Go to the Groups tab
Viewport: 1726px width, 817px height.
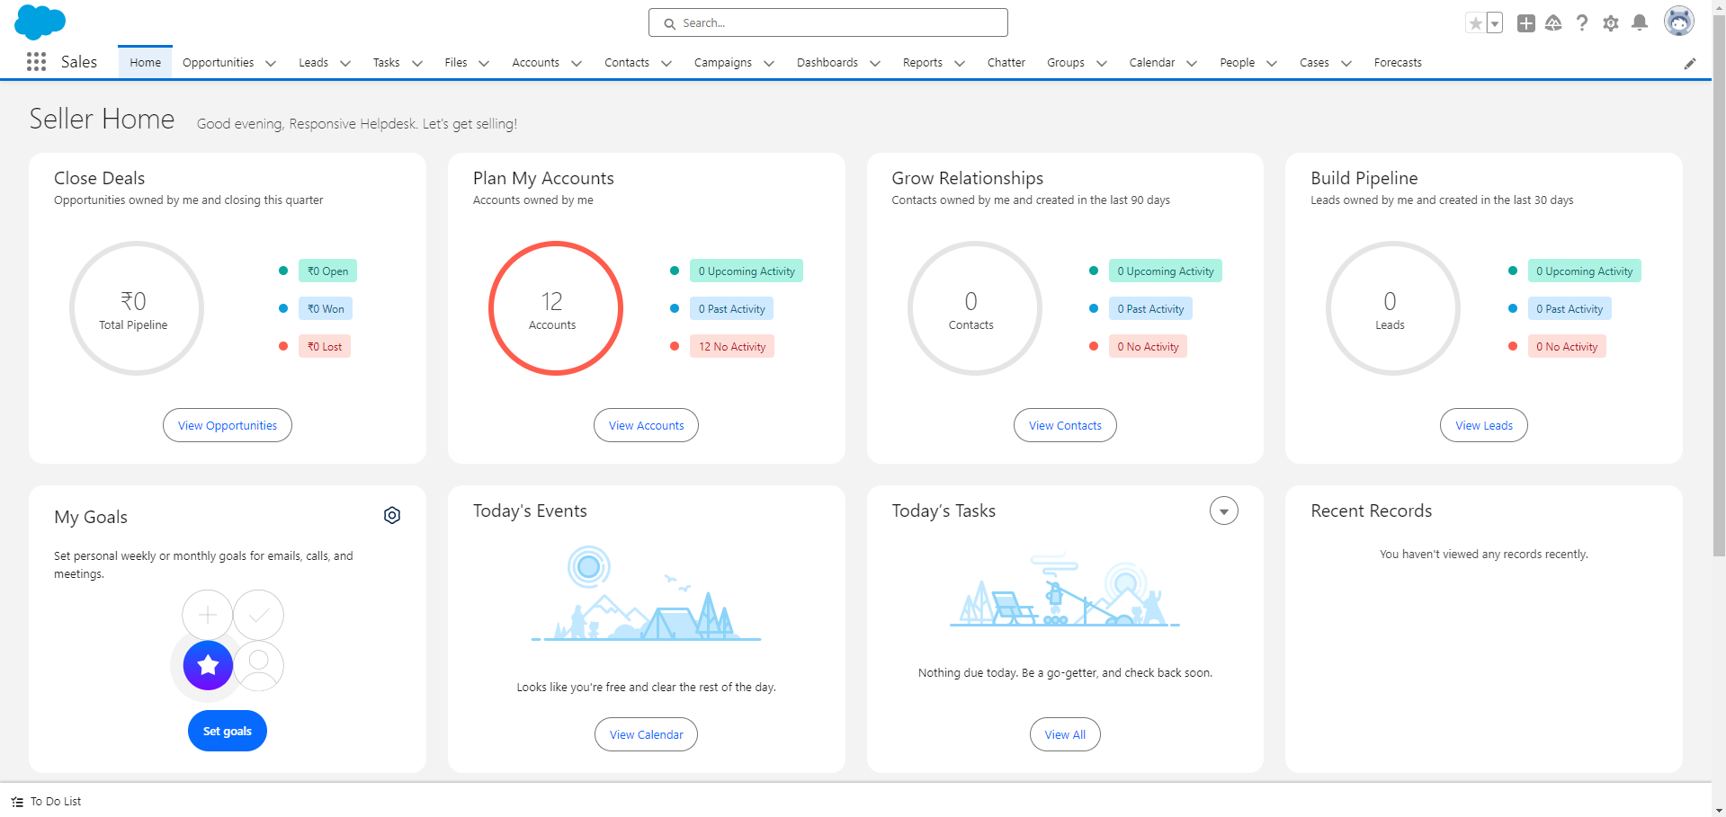point(1066,63)
